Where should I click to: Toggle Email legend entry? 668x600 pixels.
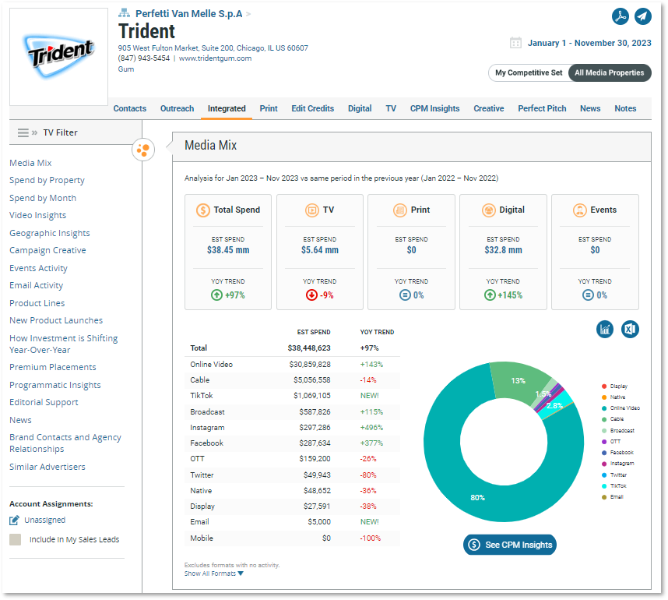tap(612, 497)
